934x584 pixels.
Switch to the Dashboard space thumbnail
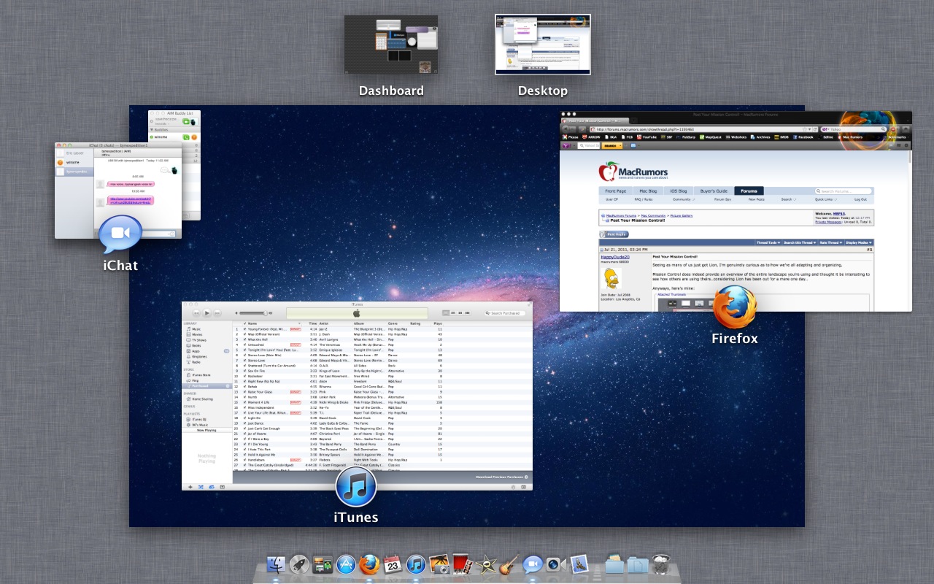(391, 45)
